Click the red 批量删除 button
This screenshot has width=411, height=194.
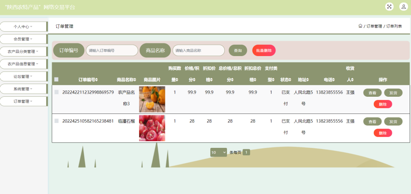(x=264, y=51)
